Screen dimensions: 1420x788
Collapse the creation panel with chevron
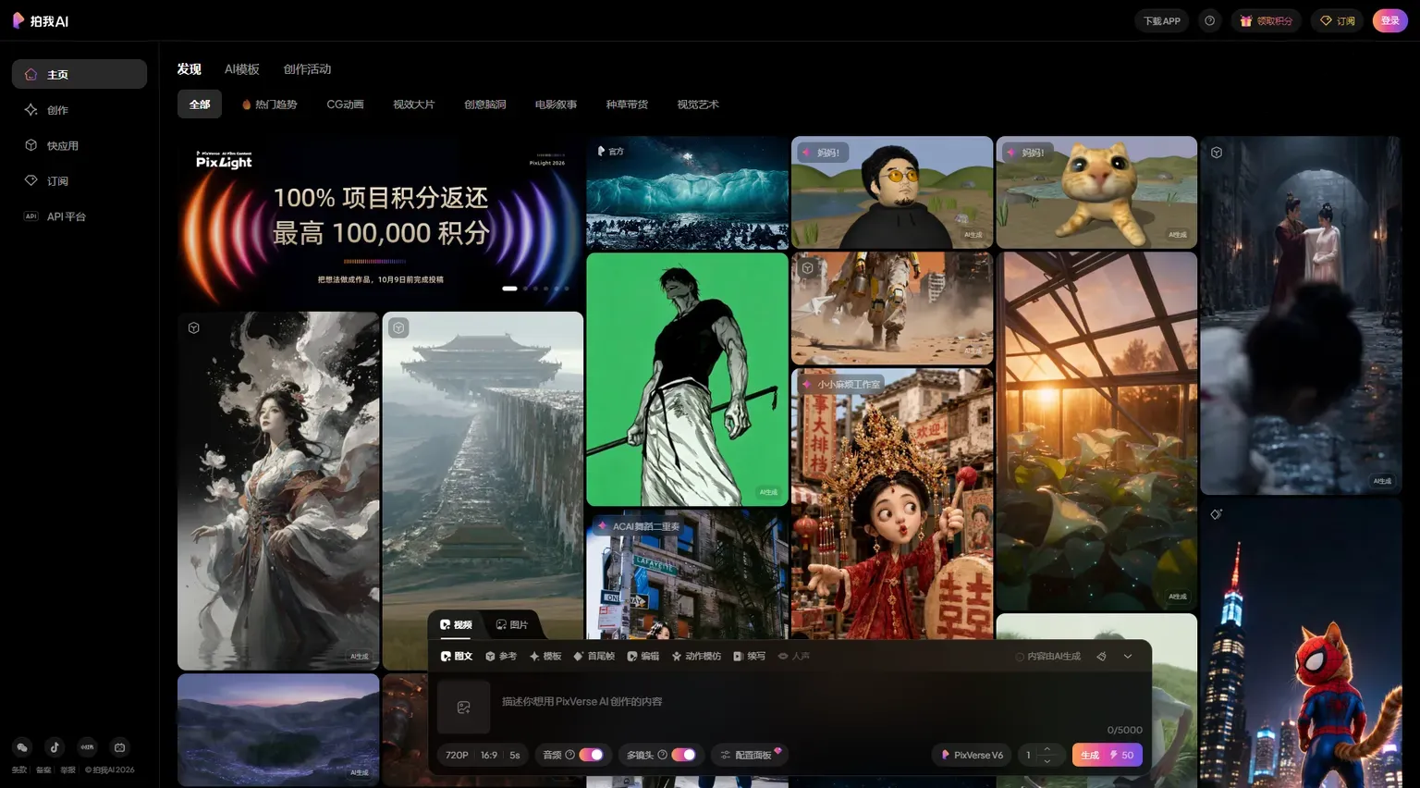[1128, 656]
